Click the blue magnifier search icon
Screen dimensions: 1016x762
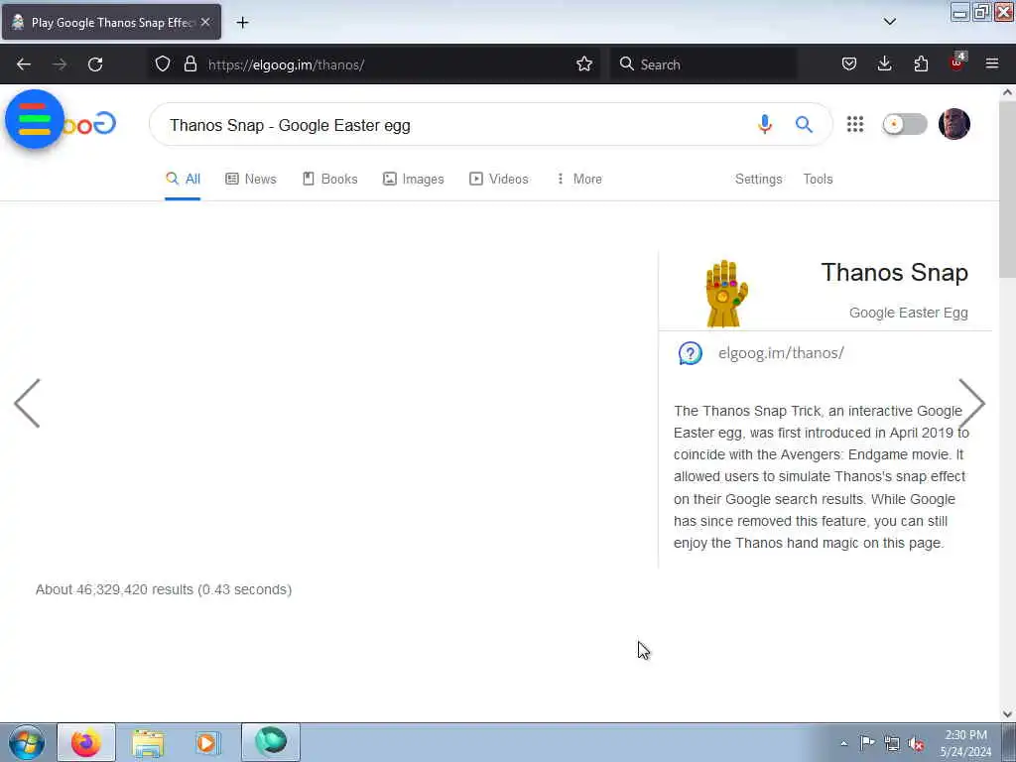[804, 124]
